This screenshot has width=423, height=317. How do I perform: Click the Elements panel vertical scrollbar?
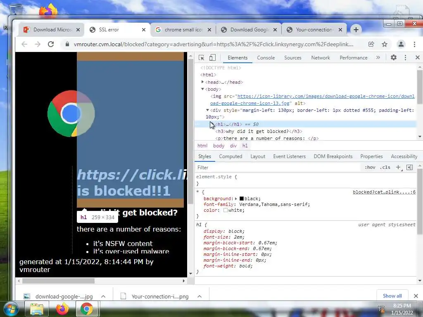click(x=420, y=87)
